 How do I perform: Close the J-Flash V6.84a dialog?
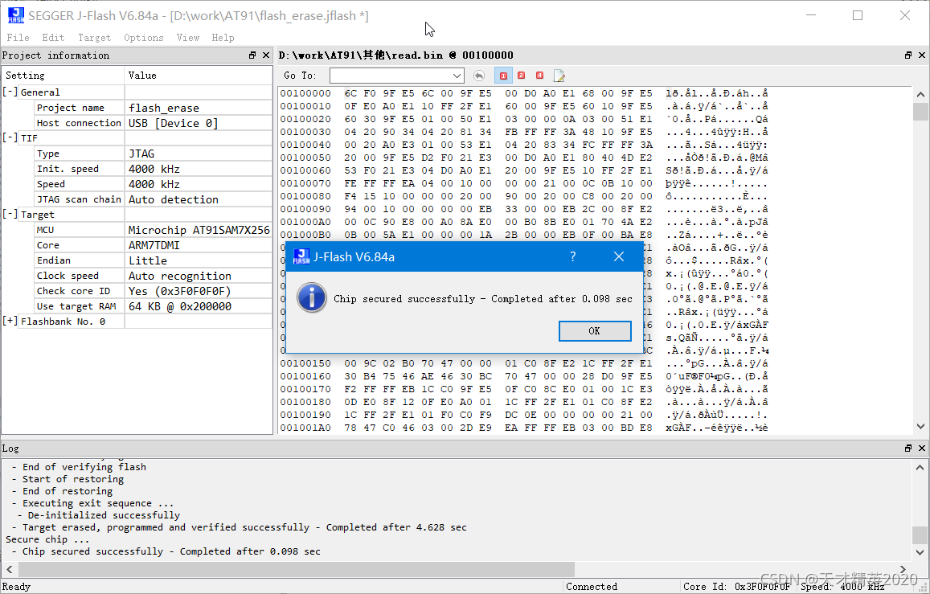(x=619, y=256)
